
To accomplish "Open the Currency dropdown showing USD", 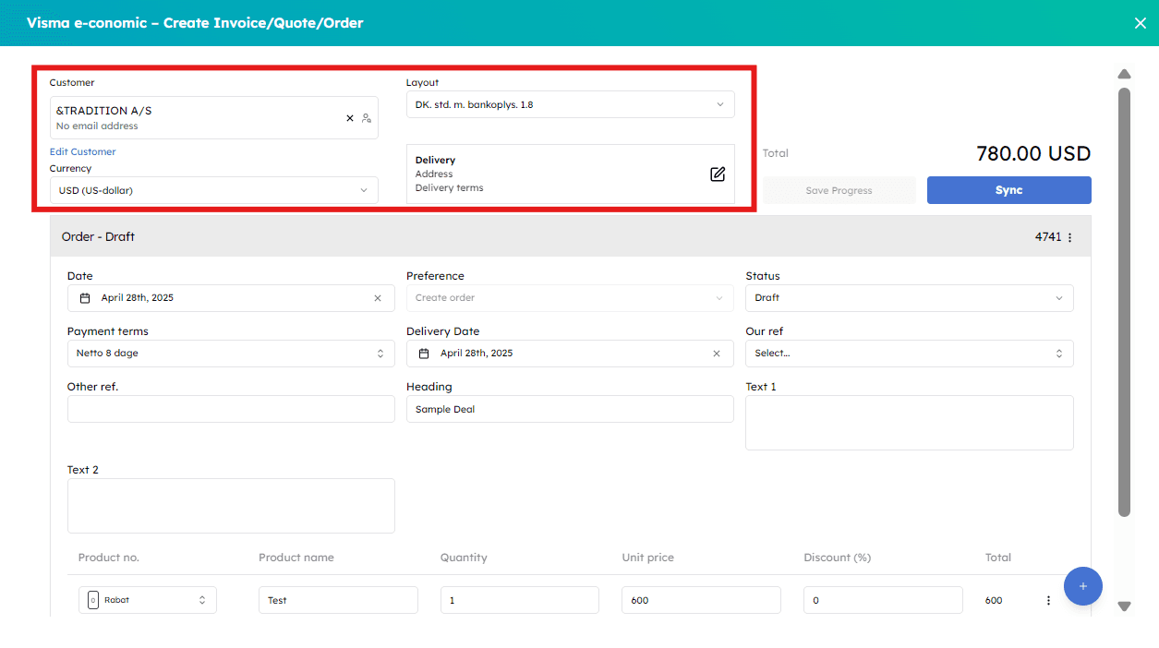I will pos(214,190).
